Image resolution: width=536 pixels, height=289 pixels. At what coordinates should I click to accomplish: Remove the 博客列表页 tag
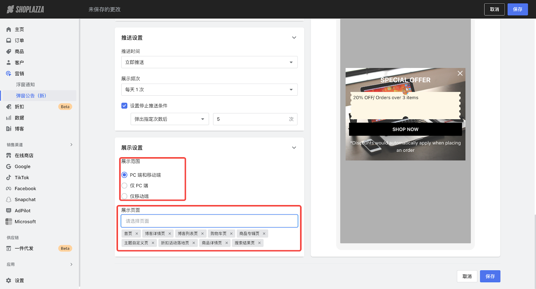coord(202,234)
